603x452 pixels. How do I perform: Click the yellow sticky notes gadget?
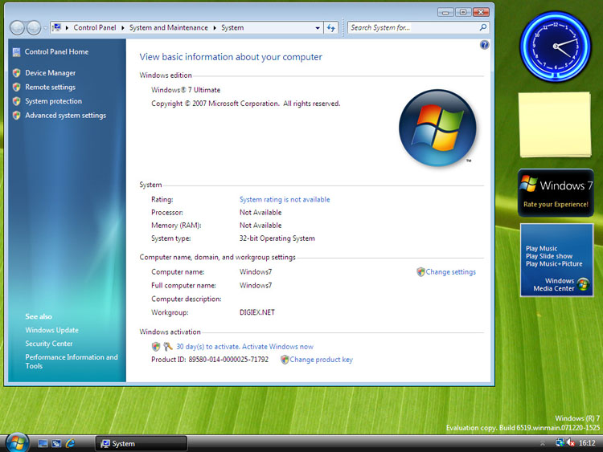(556, 124)
